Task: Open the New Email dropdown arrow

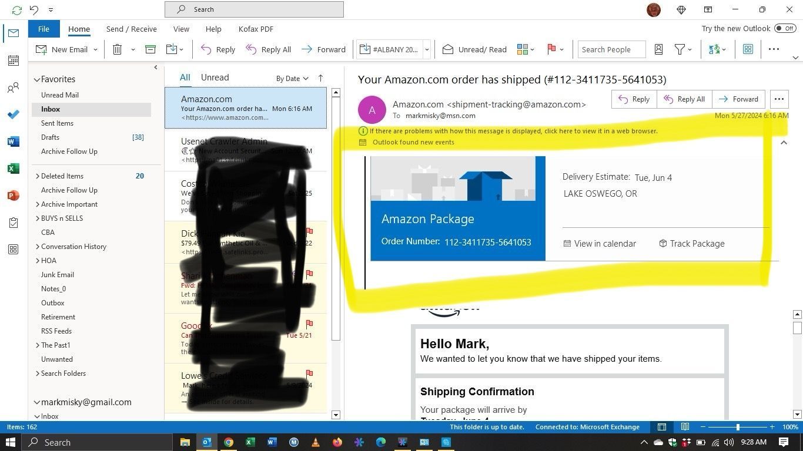Action: 95,50
